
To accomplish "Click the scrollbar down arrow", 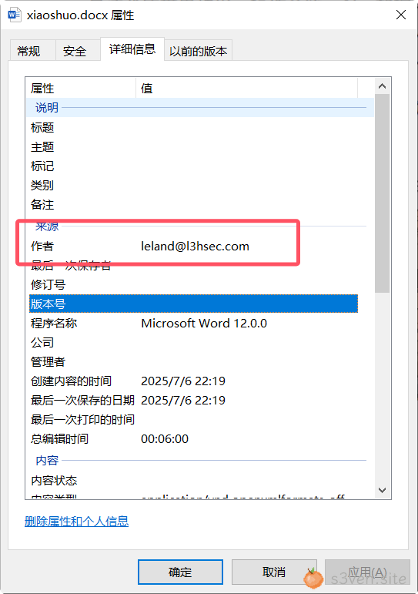I will [382, 490].
